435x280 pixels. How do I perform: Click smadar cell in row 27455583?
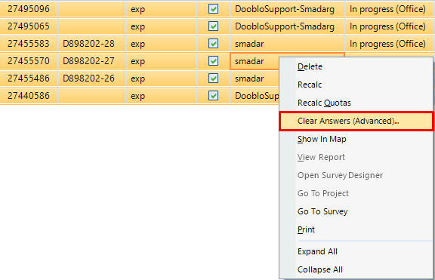(x=287, y=44)
